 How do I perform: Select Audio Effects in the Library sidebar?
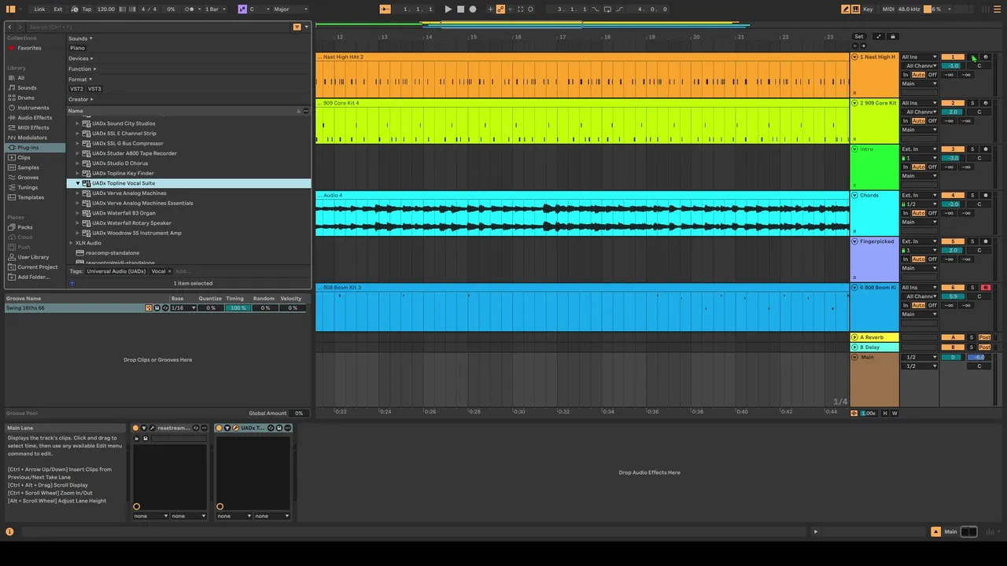click(35, 118)
